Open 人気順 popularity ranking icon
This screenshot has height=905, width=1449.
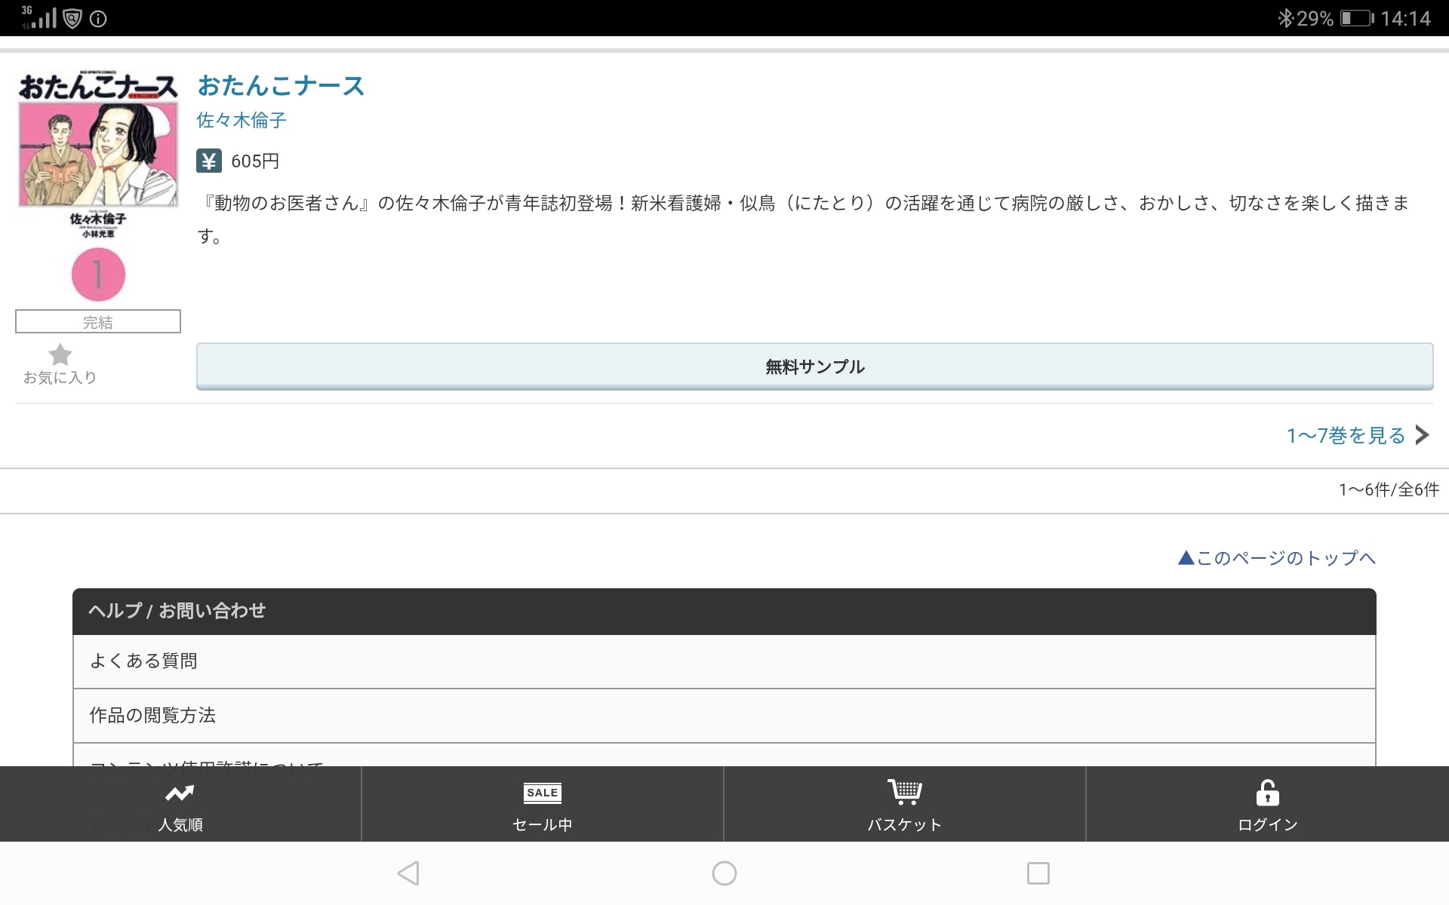[x=180, y=793]
